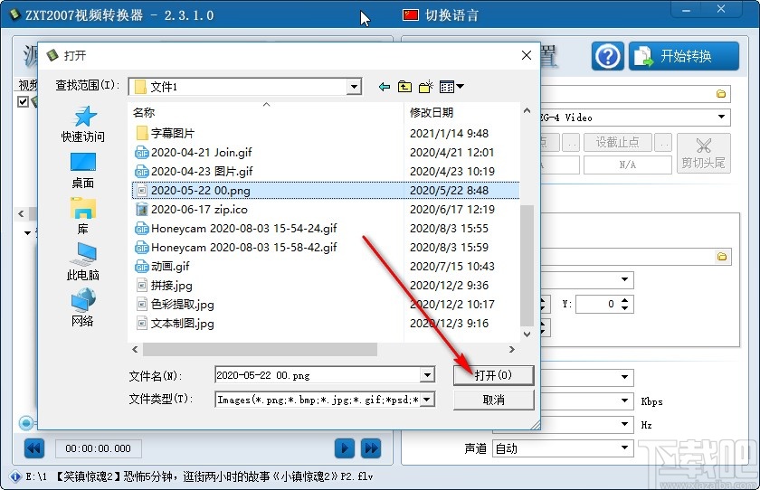Expand the 文件类型 filter dropdown
760x490 pixels.
click(x=427, y=400)
